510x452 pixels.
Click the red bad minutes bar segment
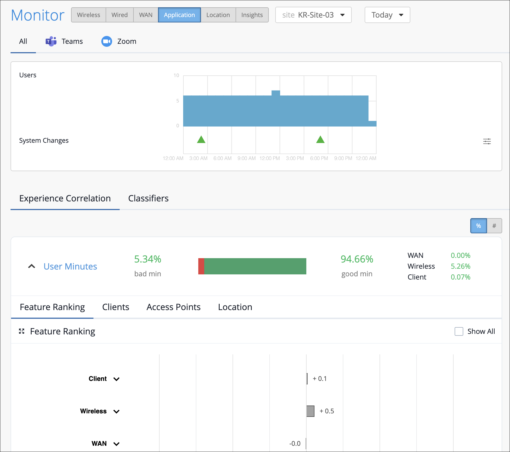tap(201, 266)
